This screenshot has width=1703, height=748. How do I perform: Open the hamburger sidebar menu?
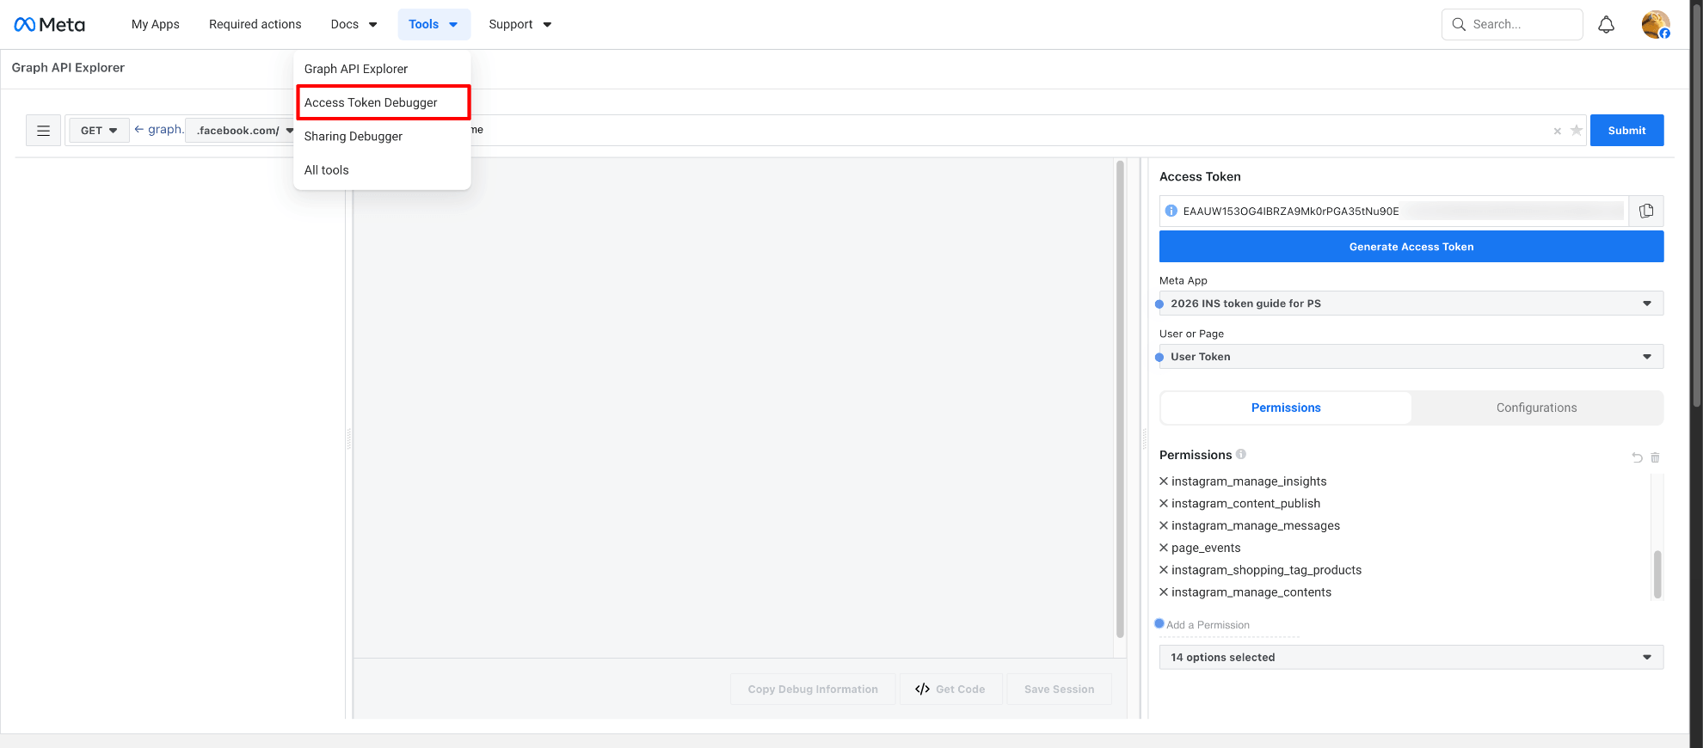point(43,131)
